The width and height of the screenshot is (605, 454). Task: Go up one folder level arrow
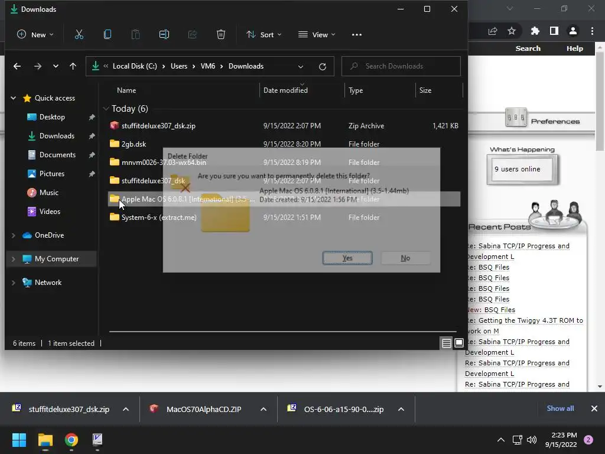coord(73,66)
